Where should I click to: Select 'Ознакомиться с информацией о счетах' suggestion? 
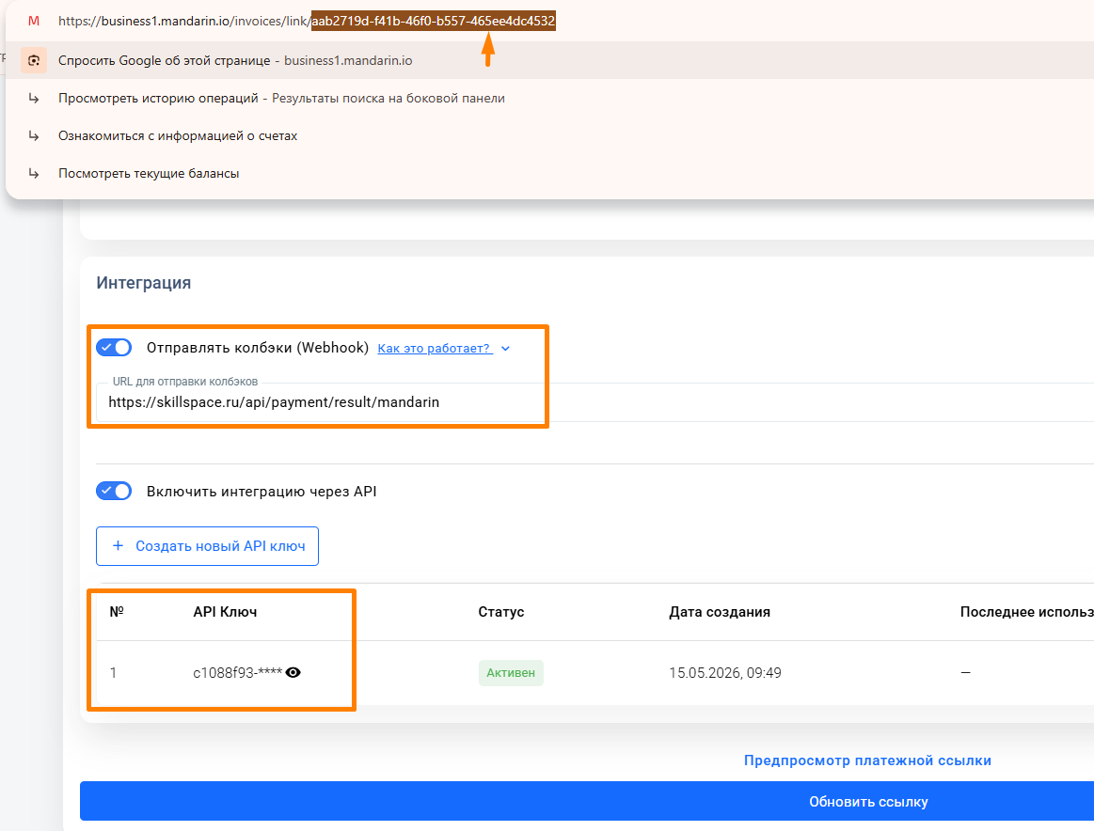[x=549, y=136]
